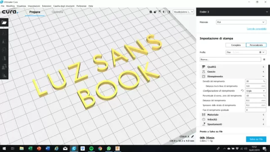Open WhatsApp from the taskbar

pos(109,148)
